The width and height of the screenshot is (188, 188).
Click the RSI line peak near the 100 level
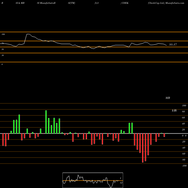click(28, 34)
